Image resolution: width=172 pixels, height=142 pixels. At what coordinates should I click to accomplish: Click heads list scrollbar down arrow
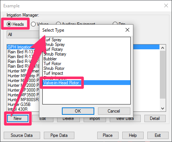pos(163,109)
